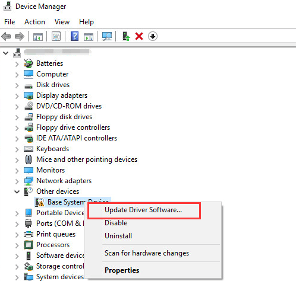Click the Forward arrow toolbar icon
Image resolution: width=296 pixels, height=281 pixels.
coord(20,36)
